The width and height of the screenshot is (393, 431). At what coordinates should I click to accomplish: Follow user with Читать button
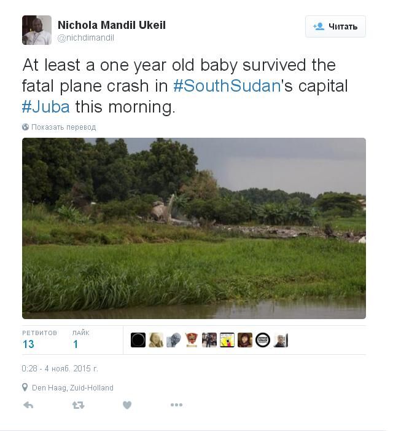335,26
